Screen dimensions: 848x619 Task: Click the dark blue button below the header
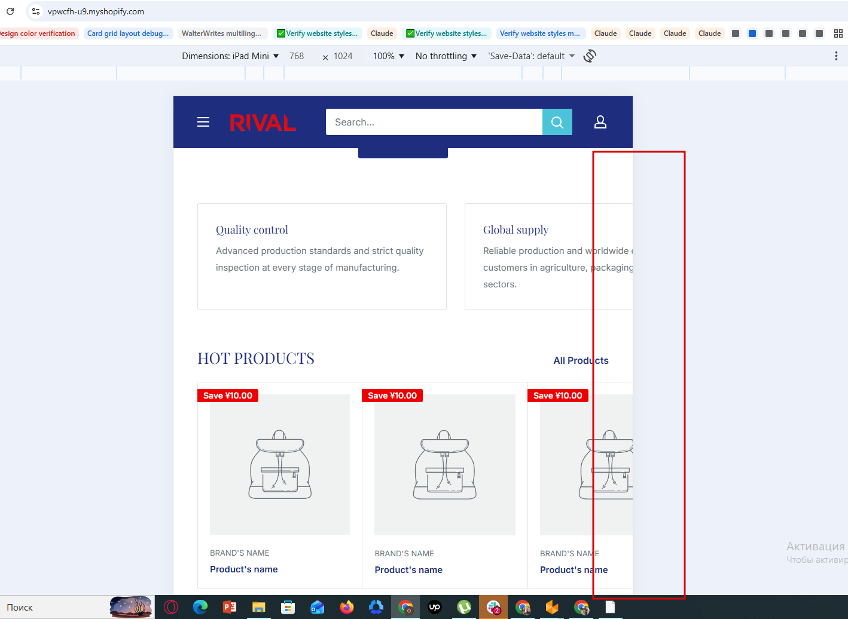403,153
